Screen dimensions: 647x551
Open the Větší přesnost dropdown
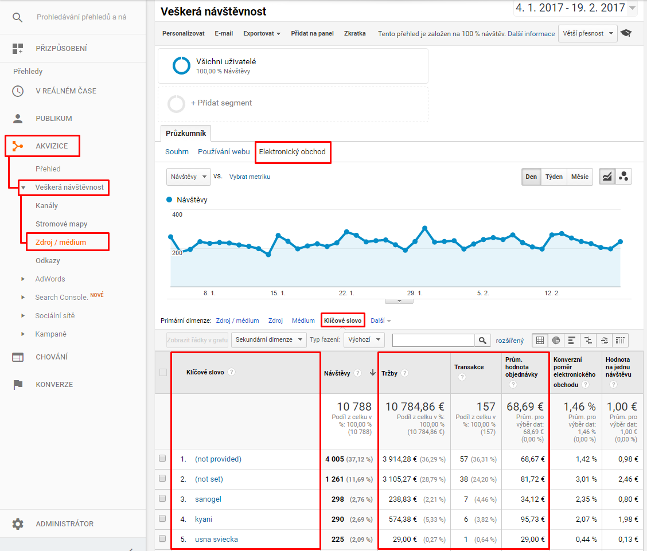click(587, 33)
